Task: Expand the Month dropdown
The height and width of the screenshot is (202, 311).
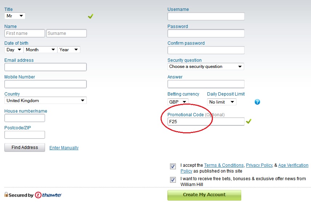Action: (40, 50)
